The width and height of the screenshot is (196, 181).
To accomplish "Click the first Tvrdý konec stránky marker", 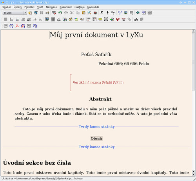I will click(x=96, y=126).
